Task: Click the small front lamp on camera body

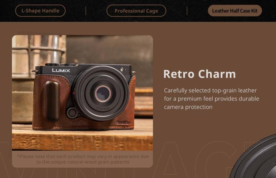Action: pos(122,70)
